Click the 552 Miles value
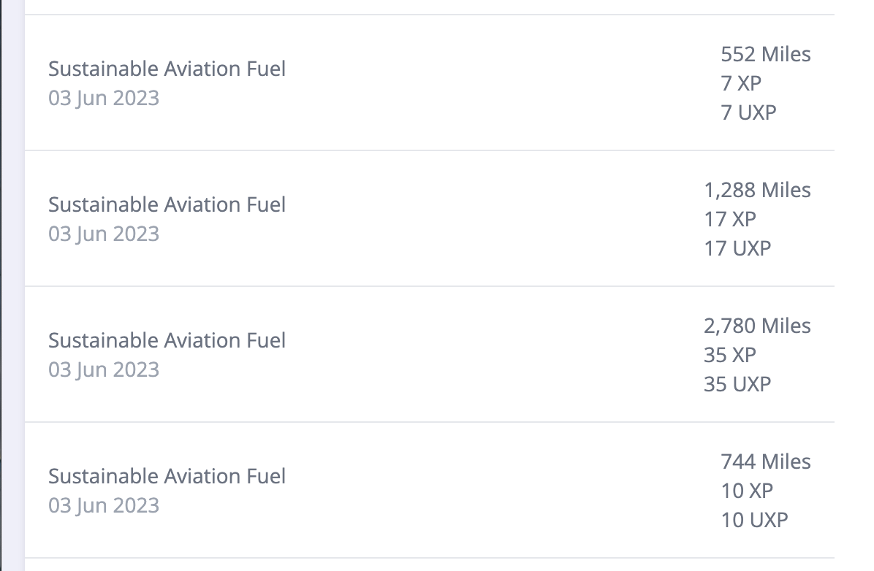Viewport: 874px width, 571px height. click(x=765, y=54)
